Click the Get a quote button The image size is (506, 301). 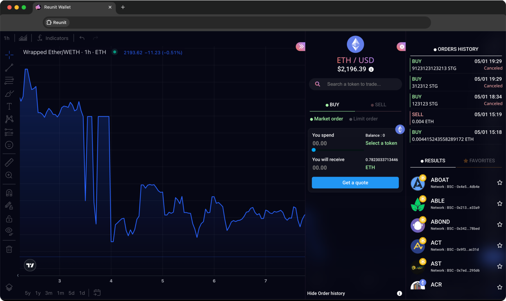[355, 183]
